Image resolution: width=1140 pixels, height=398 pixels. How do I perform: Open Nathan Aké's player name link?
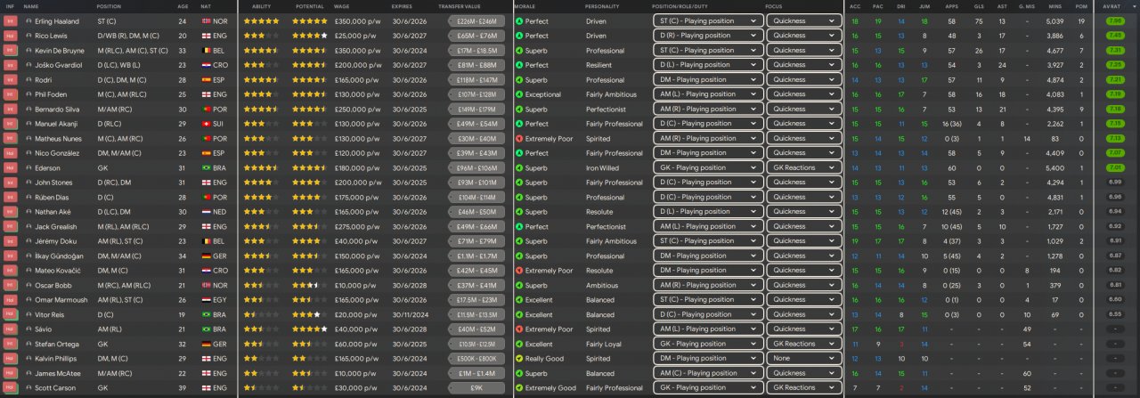[x=54, y=212]
